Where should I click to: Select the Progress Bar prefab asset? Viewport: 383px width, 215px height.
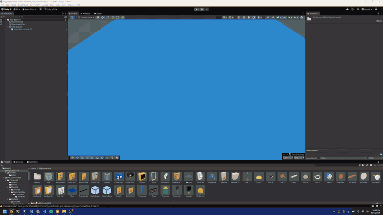[83, 192]
